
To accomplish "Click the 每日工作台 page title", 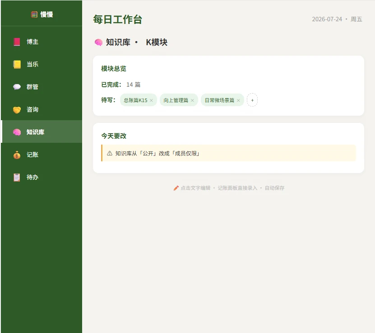I will tap(118, 19).
